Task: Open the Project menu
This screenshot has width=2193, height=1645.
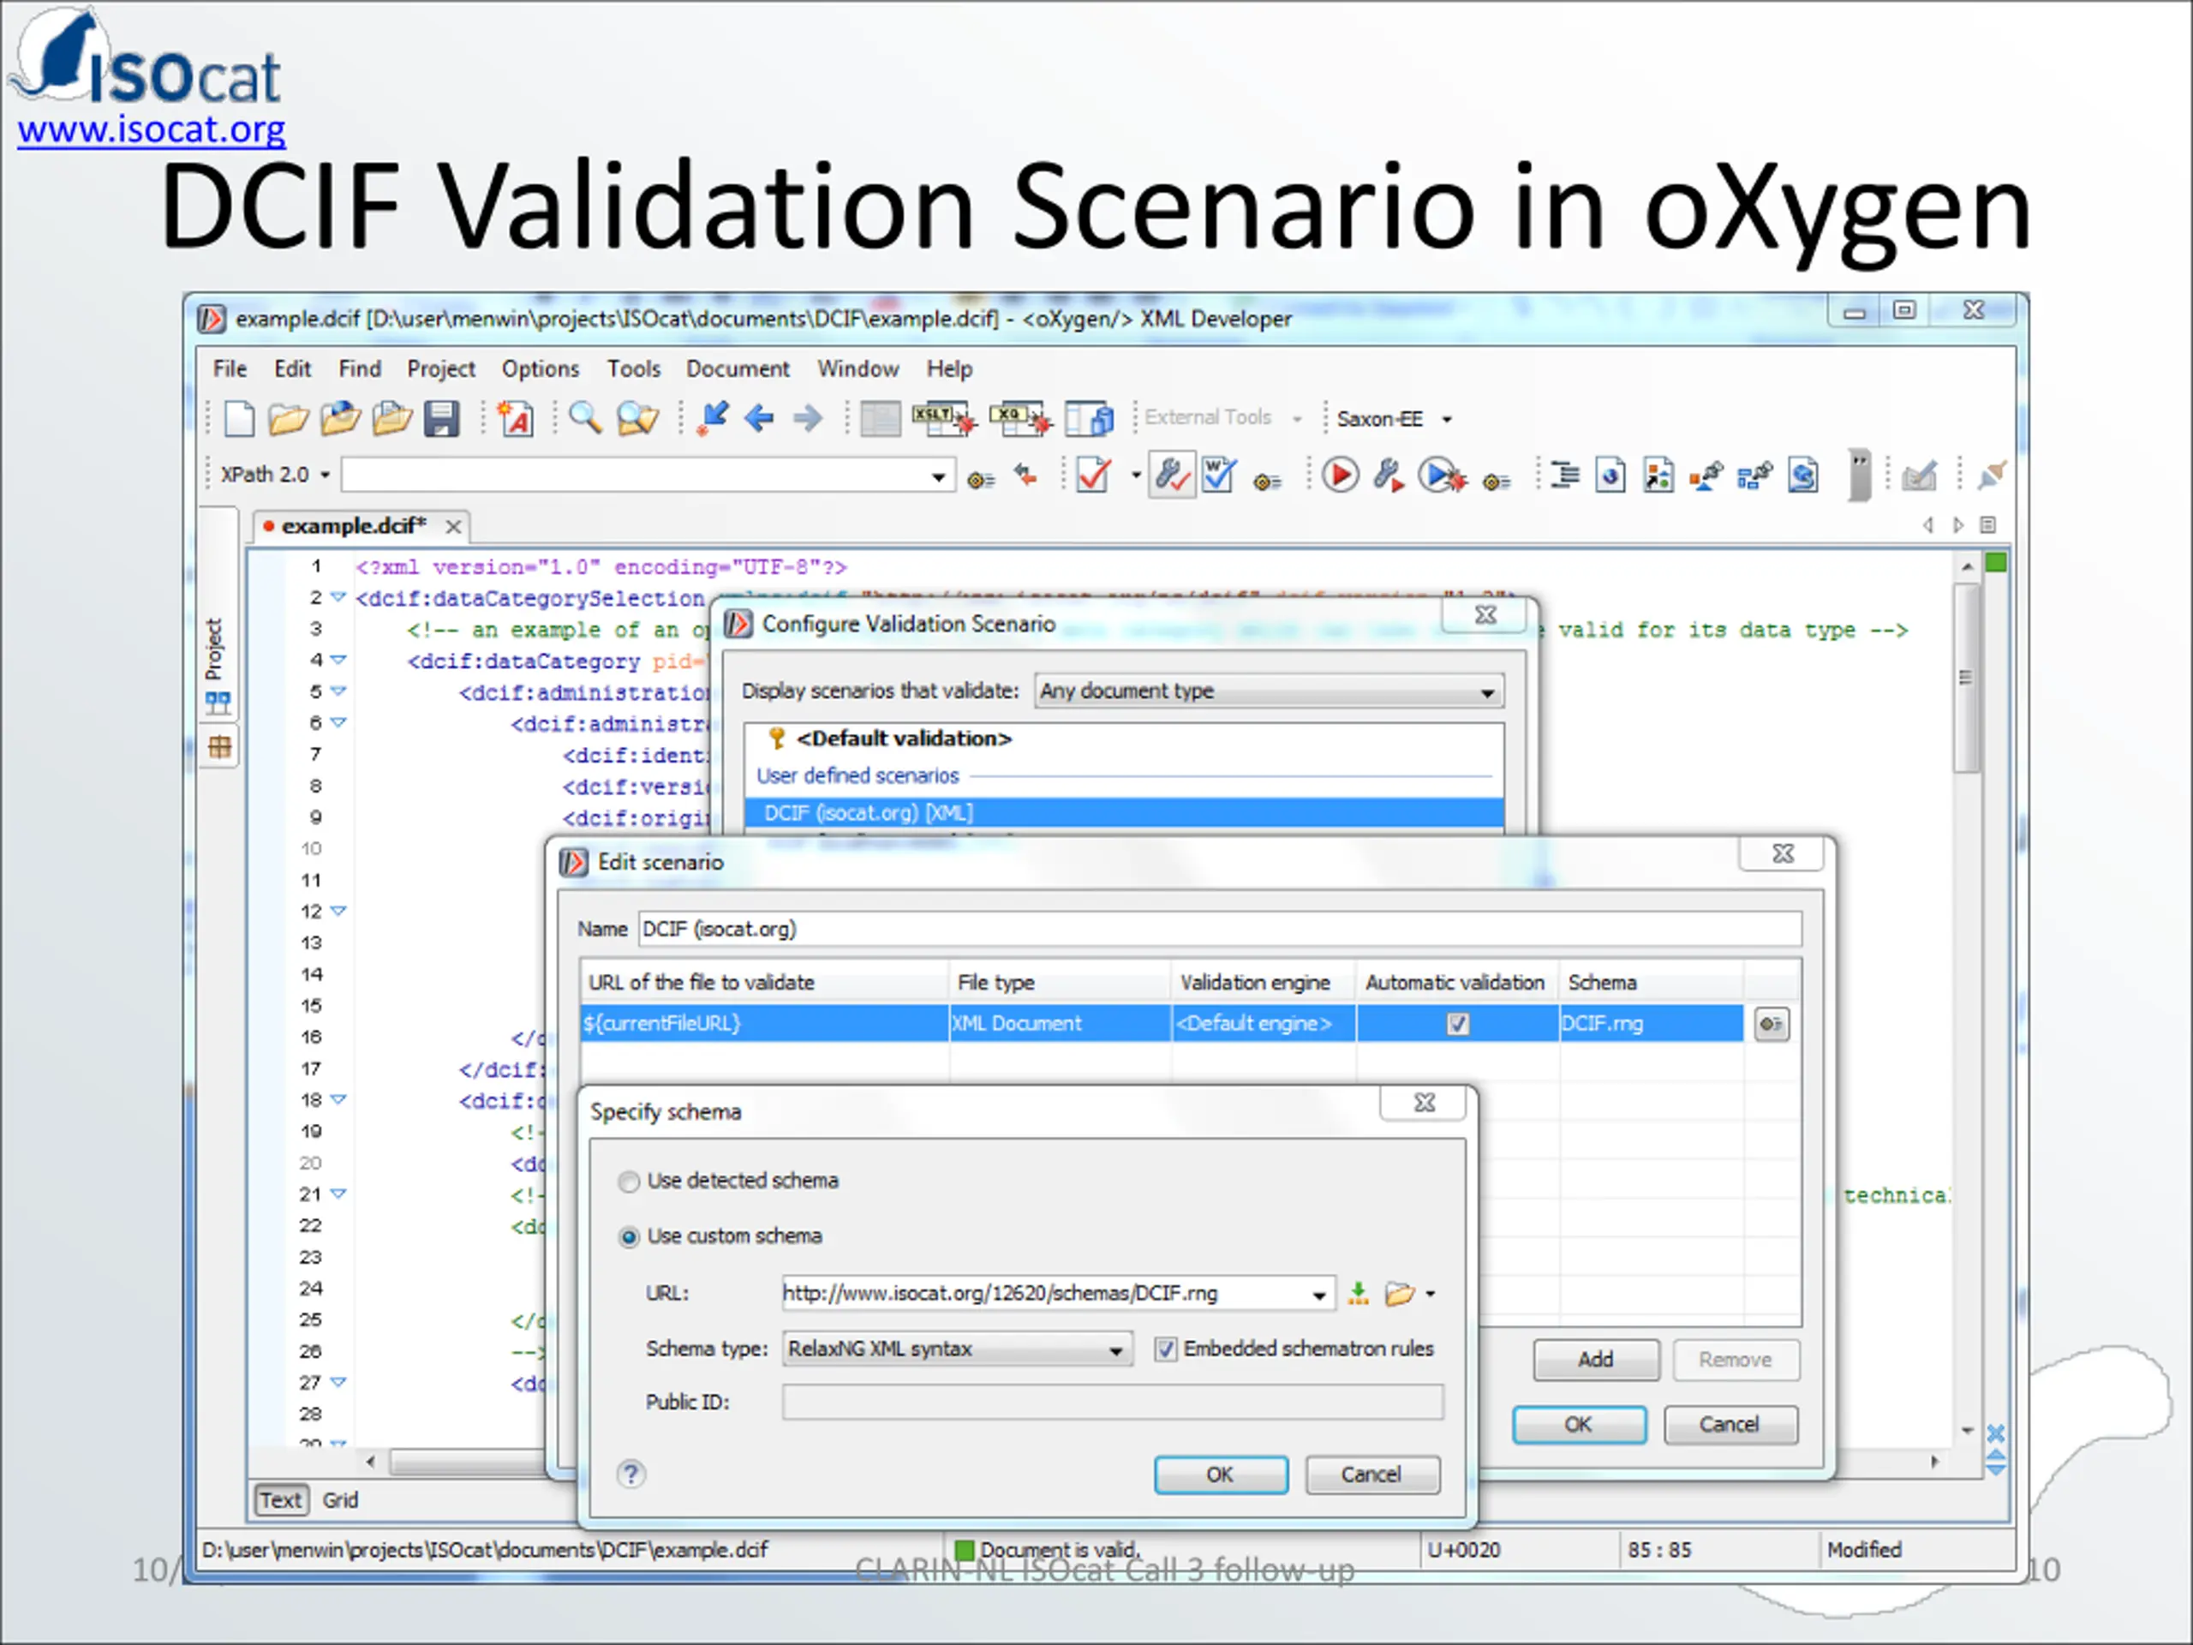Action: click(441, 369)
